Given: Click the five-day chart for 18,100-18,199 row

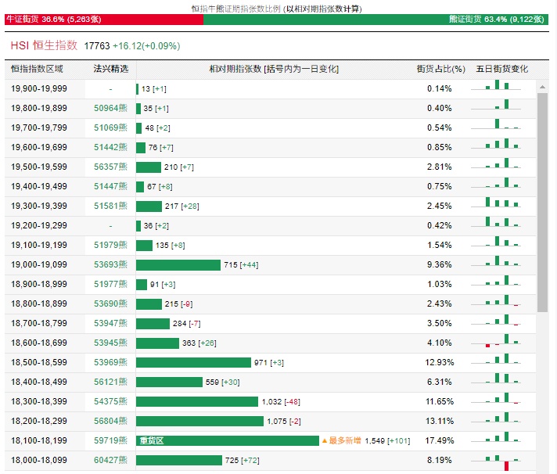Looking at the screenshot, I should [501, 440].
